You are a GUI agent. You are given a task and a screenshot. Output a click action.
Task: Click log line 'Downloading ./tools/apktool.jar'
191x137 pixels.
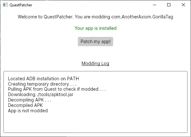click(x=41, y=95)
